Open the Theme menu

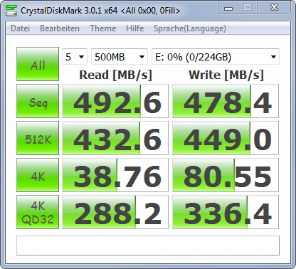103,28
